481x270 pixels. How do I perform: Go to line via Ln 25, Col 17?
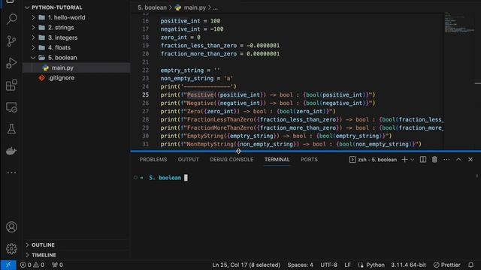(x=246, y=265)
